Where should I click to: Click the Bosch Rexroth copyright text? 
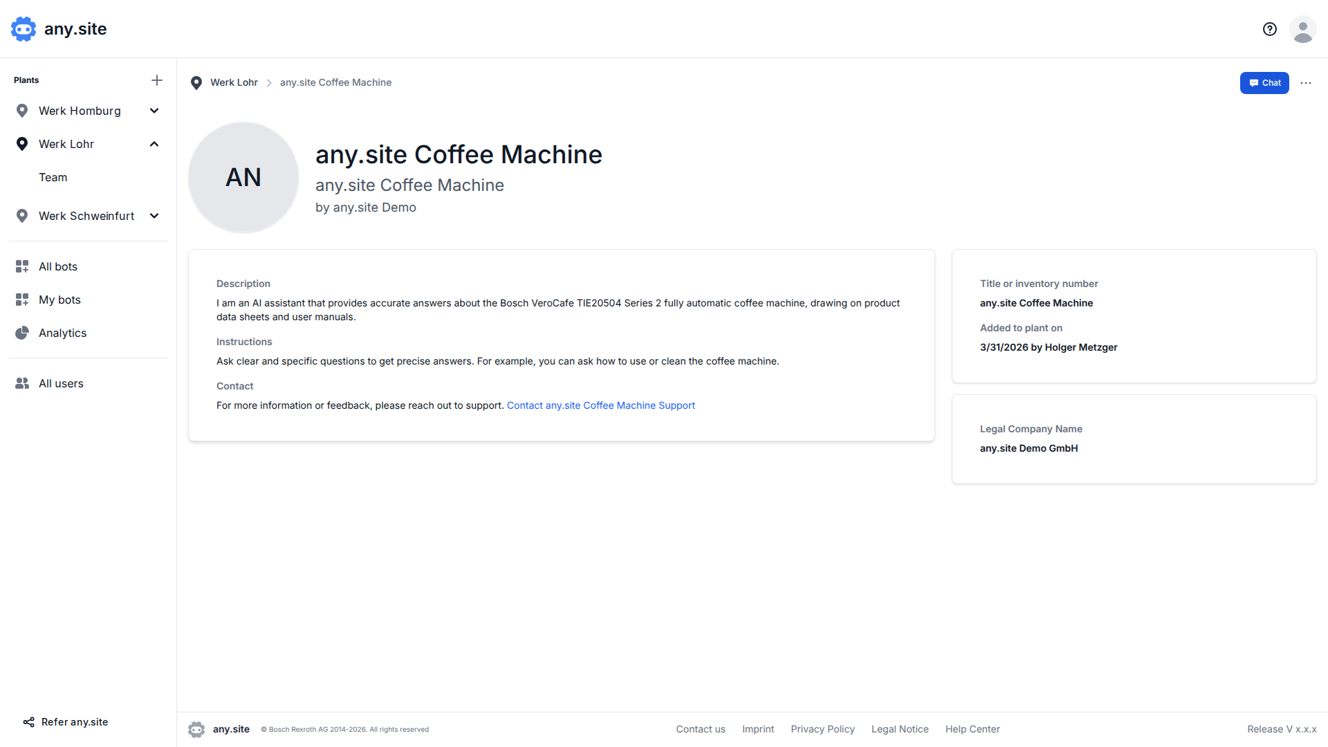(345, 730)
